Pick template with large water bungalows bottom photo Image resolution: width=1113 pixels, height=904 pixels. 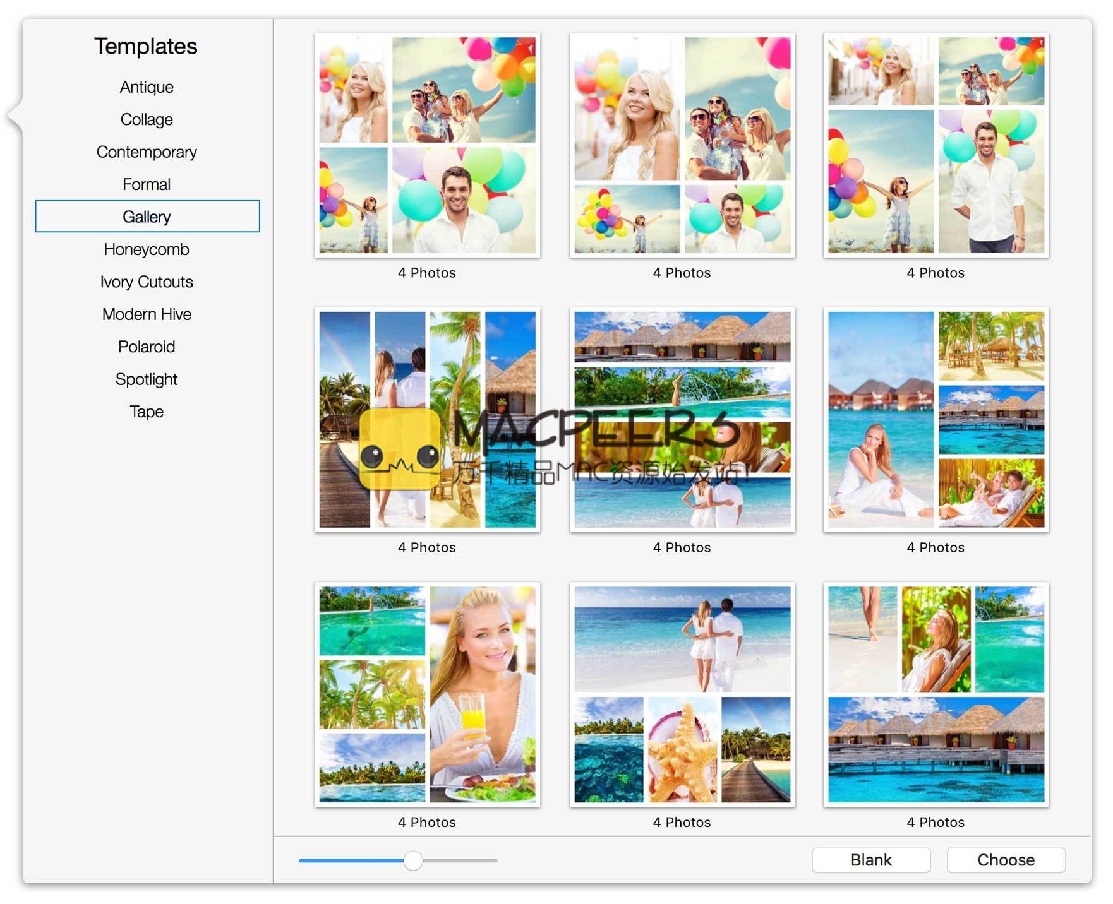[936, 694]
